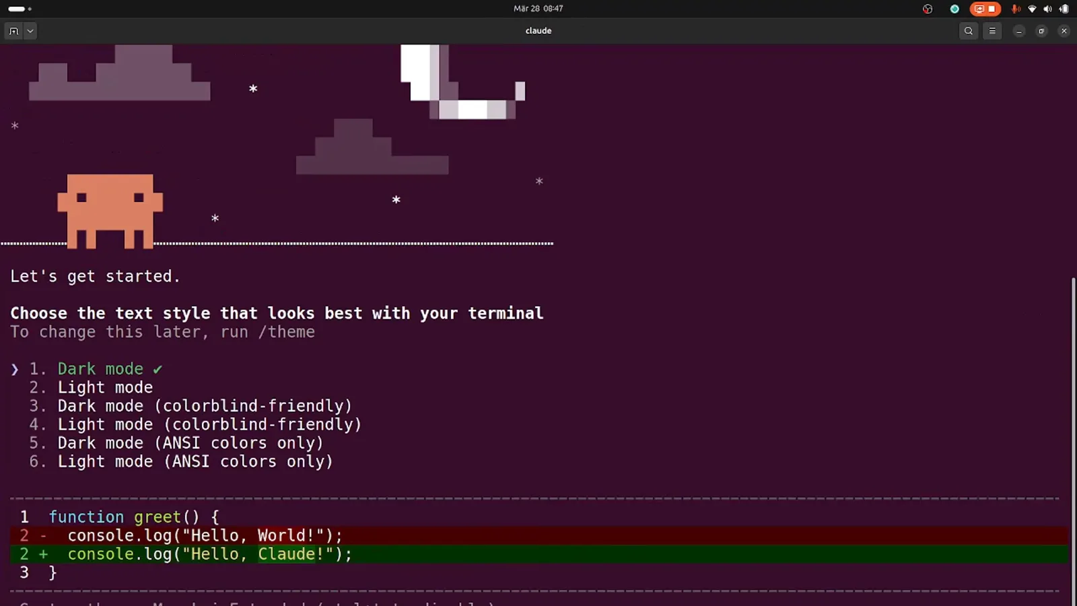Image resolution: width=1077 pixels, height=606 pixels.
Task: Open the clock and calendar menu
Action: click(x=538, y=9)
